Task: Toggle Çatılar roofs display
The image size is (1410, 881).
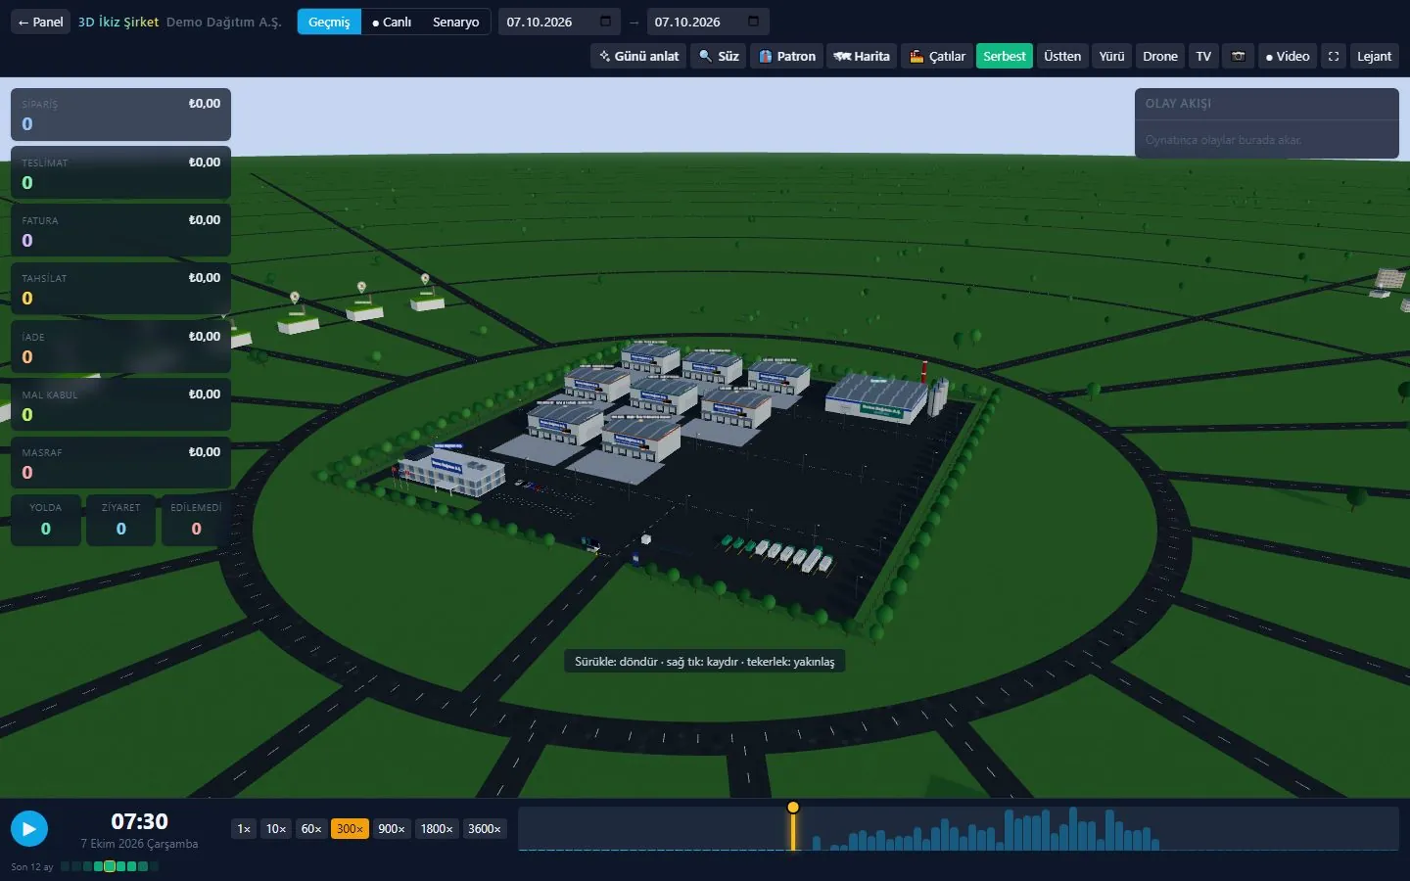Action: pos(937,57)
